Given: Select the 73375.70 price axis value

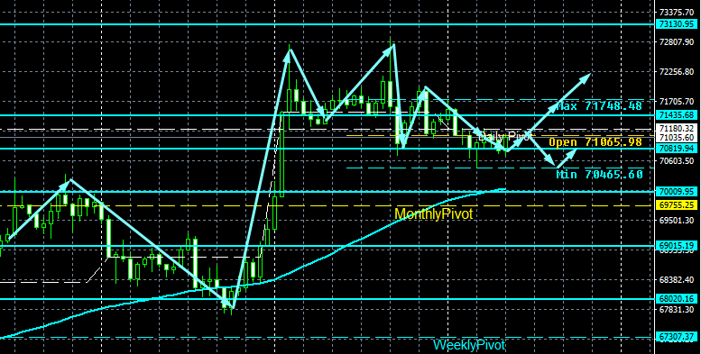Looking at the screenshot, I should tap(677, 12).
